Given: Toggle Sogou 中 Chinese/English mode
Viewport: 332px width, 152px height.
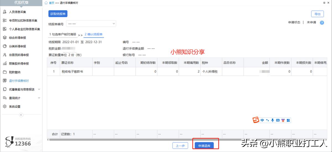Looking at the screenshot, I should [x=262, y=120].
